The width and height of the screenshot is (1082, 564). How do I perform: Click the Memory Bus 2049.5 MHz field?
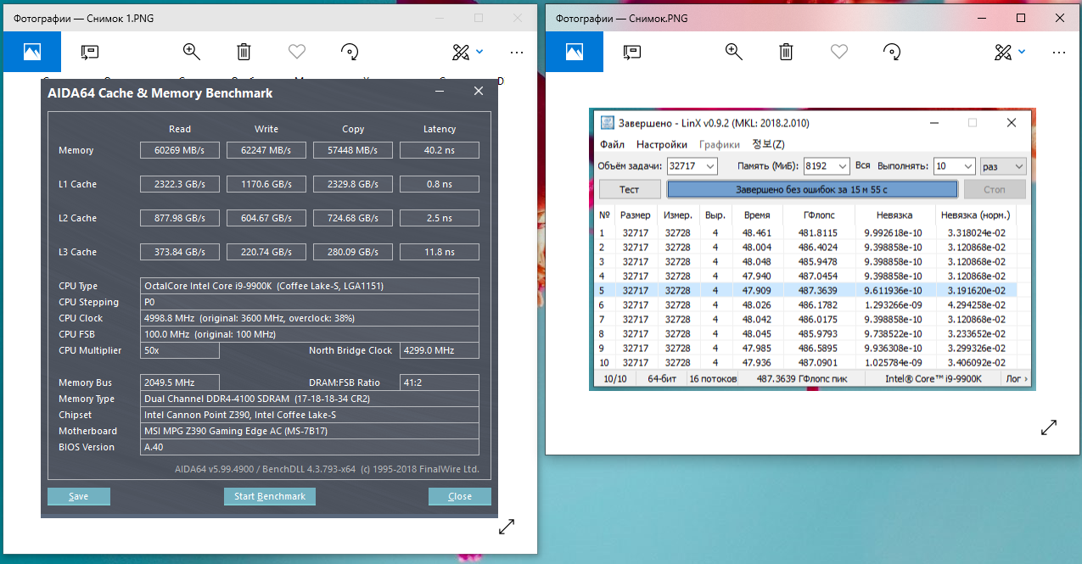tap(180, 383)
